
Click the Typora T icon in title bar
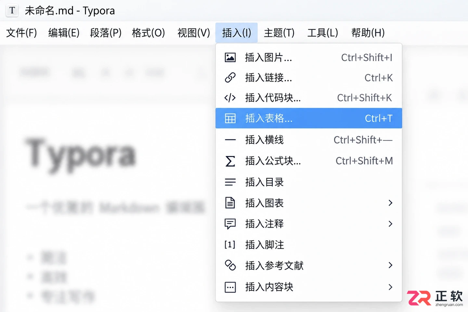pyautogui.click(x=12, y=10)
